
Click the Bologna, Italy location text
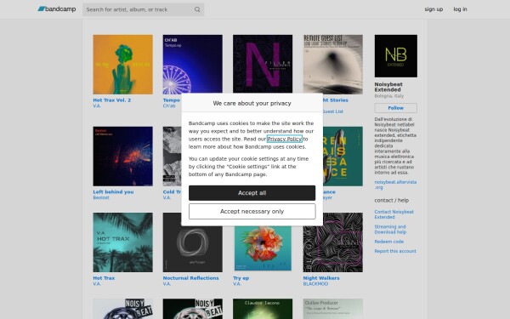(389, 96)
